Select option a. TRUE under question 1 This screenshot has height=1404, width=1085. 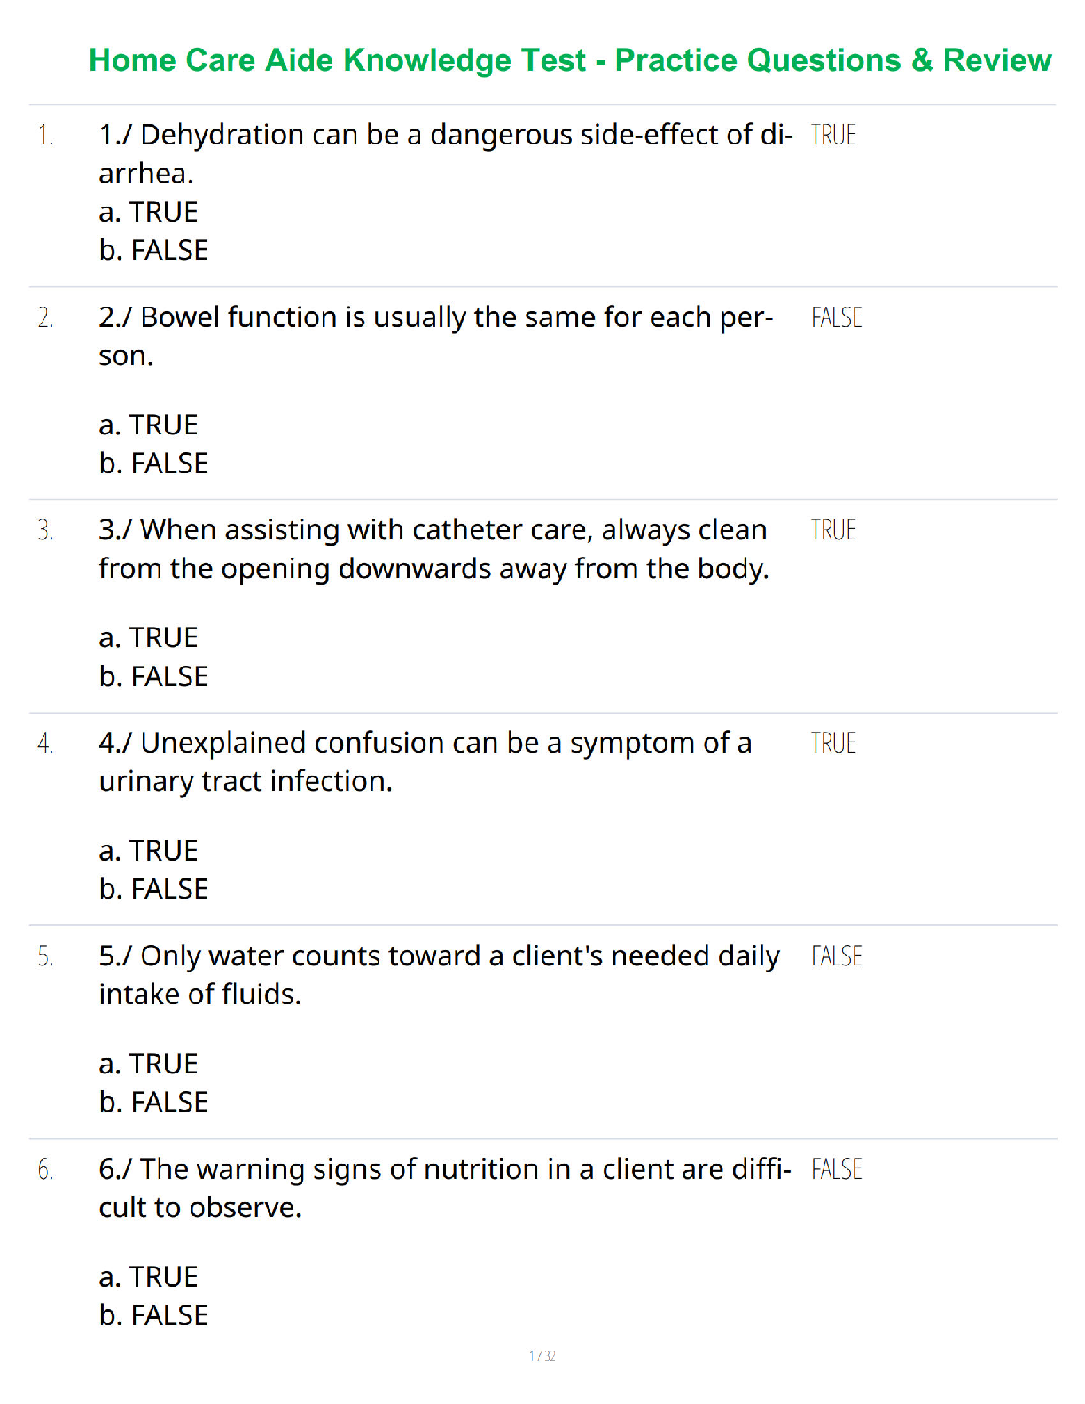click(148, 213)
